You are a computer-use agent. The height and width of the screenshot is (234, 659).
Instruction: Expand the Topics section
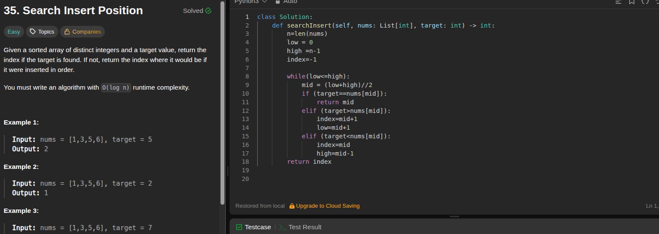[x=42, y=31]
